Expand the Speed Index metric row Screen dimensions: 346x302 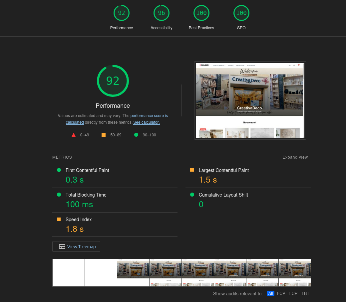pos(115,225)
